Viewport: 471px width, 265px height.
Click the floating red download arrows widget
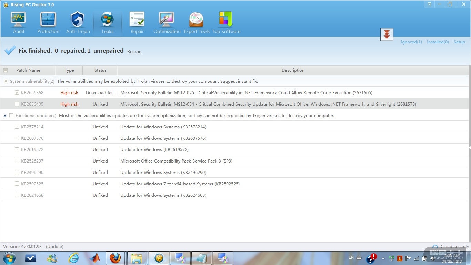coord(387,35)
